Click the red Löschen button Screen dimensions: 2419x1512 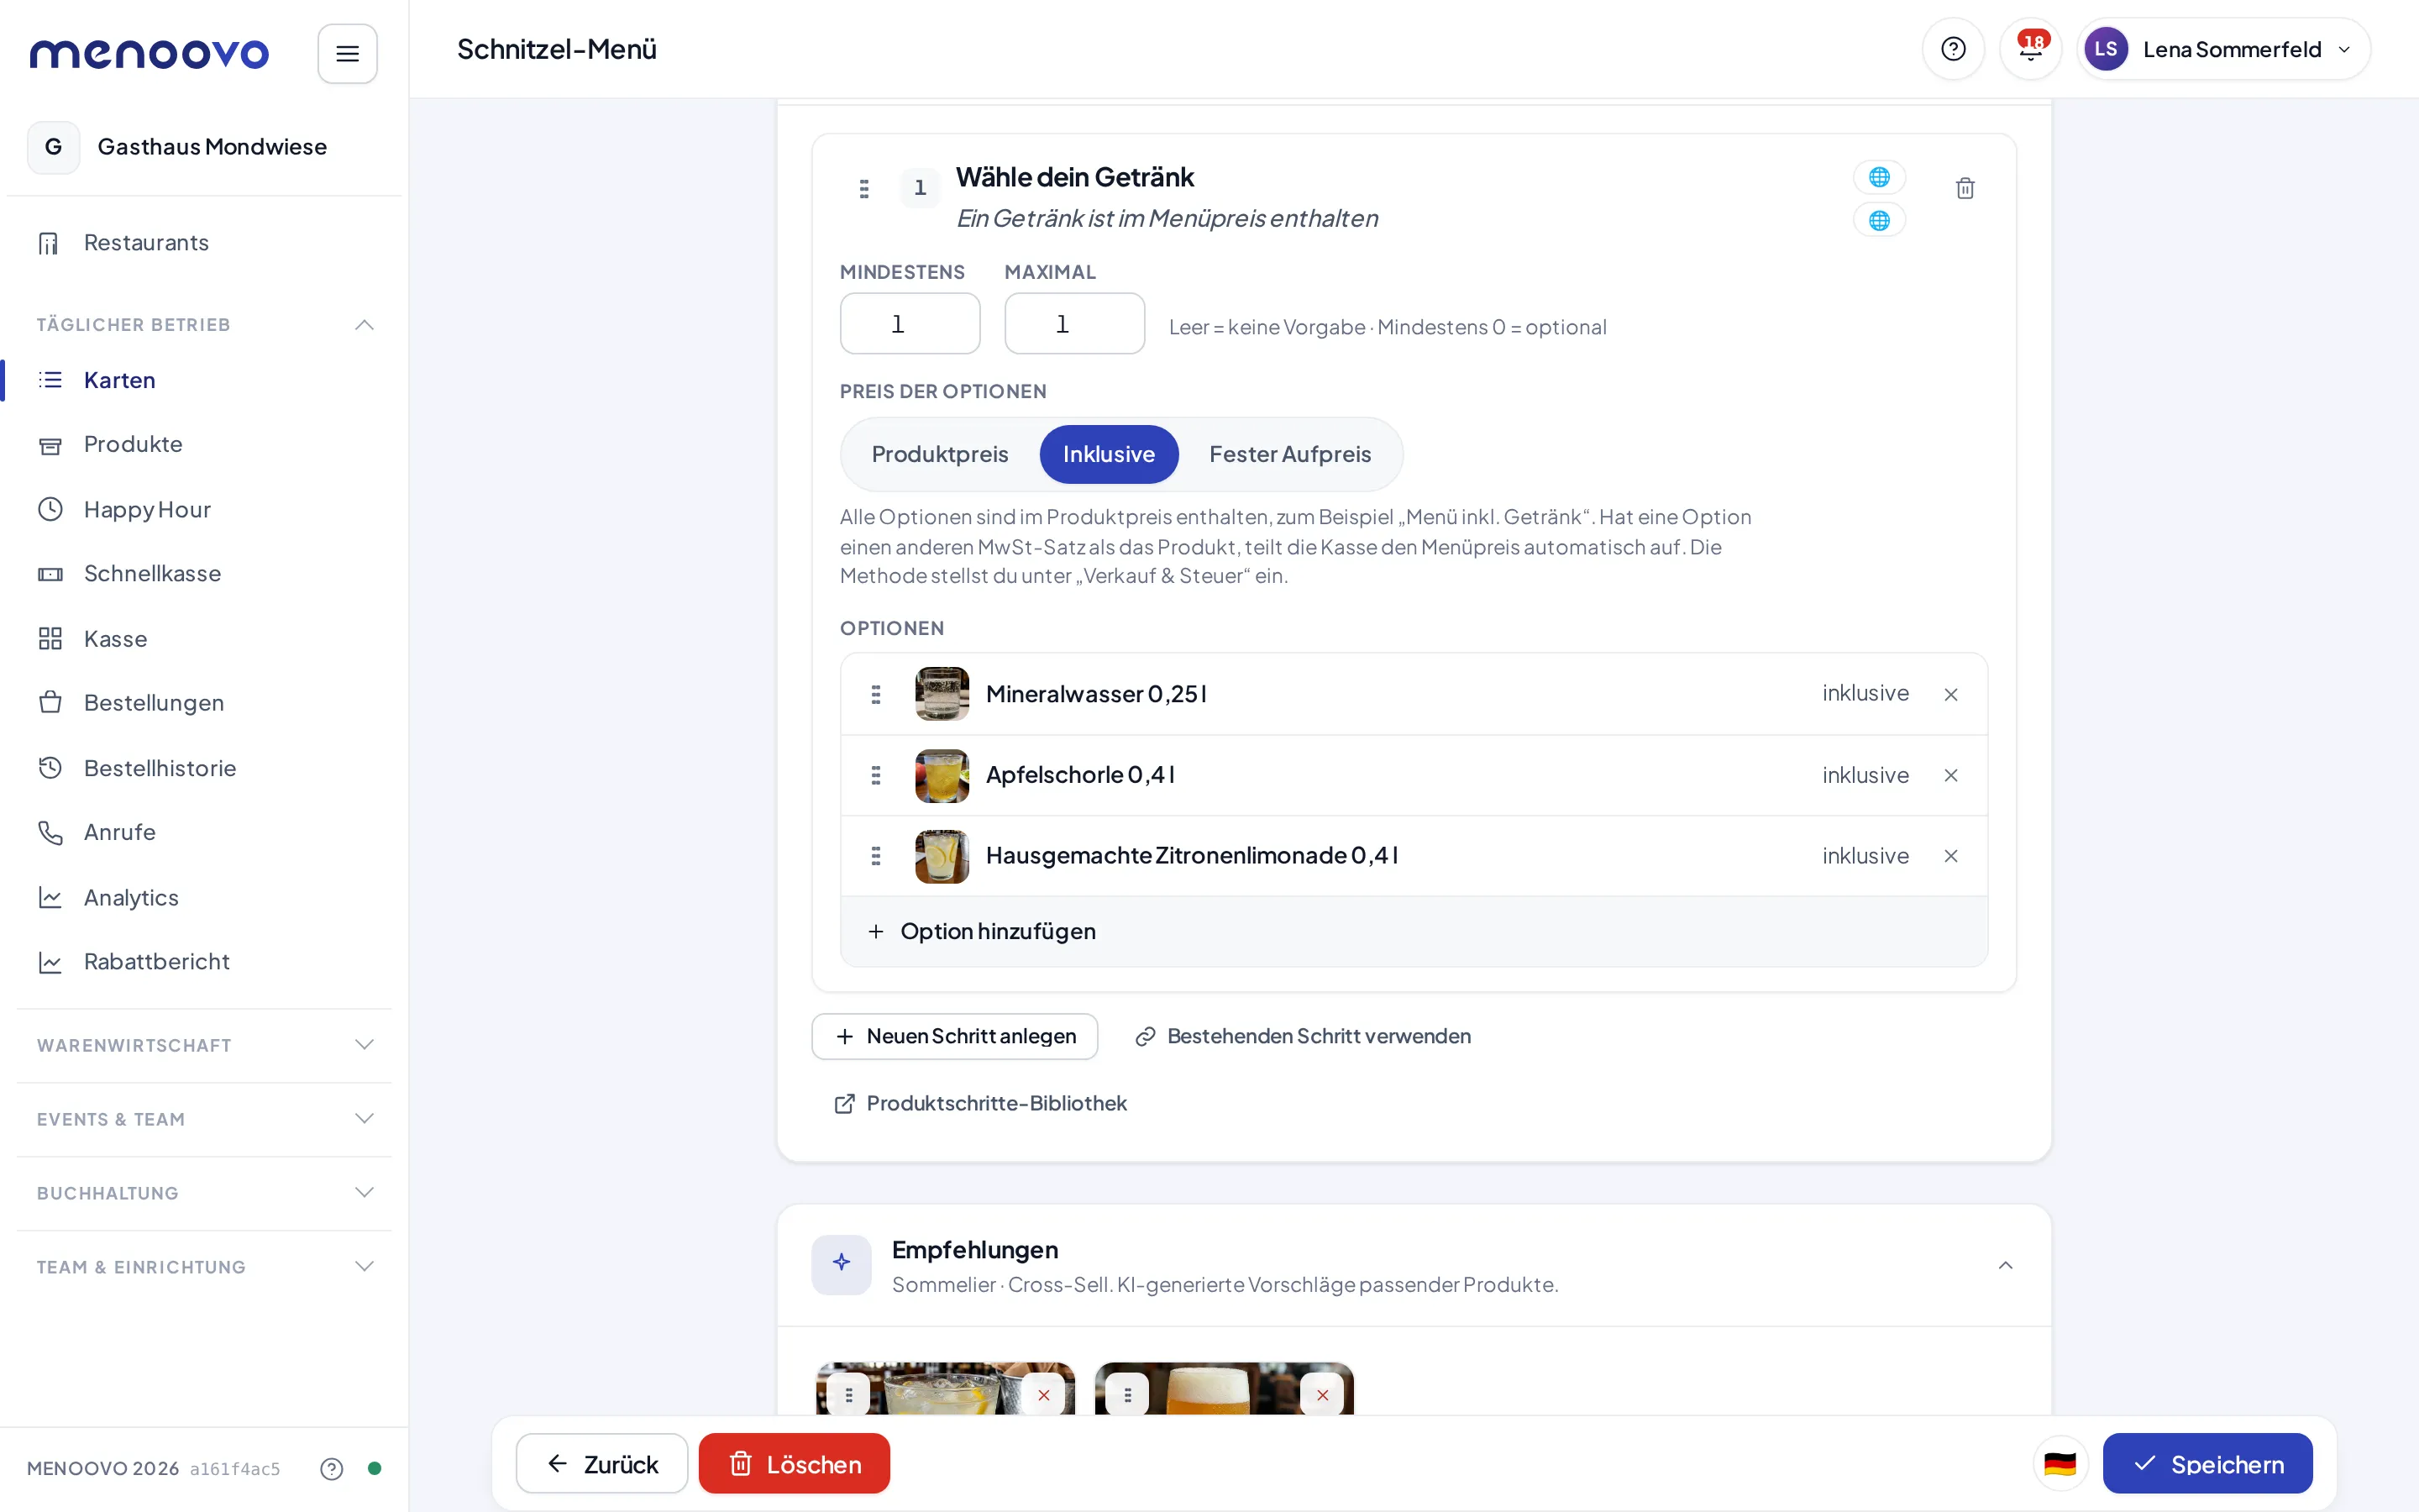(794, 1463)
